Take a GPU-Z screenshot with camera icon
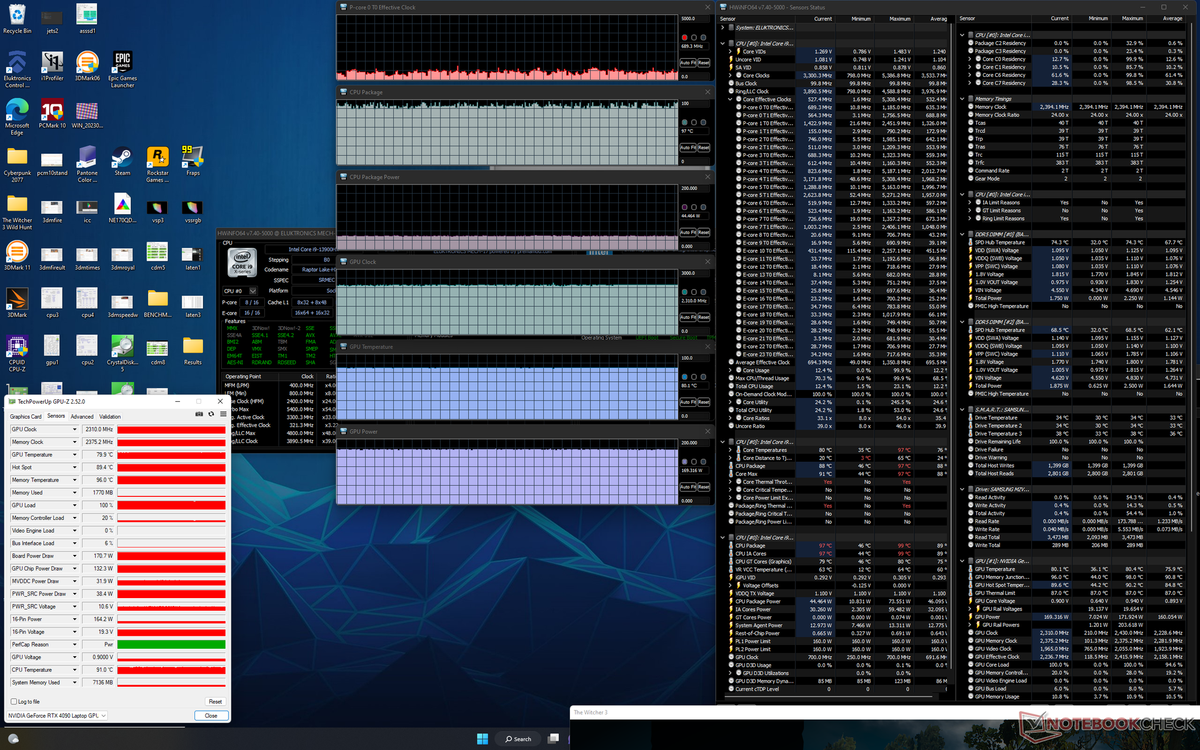Viewport: 1200px width, 750px height. (199, 414)
